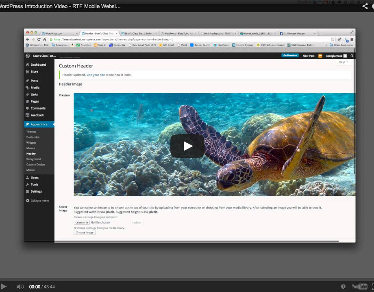This screenshot has height=292, width=374.
Task: Open the Concordia bookmark
Action: (x=117, y=45)
